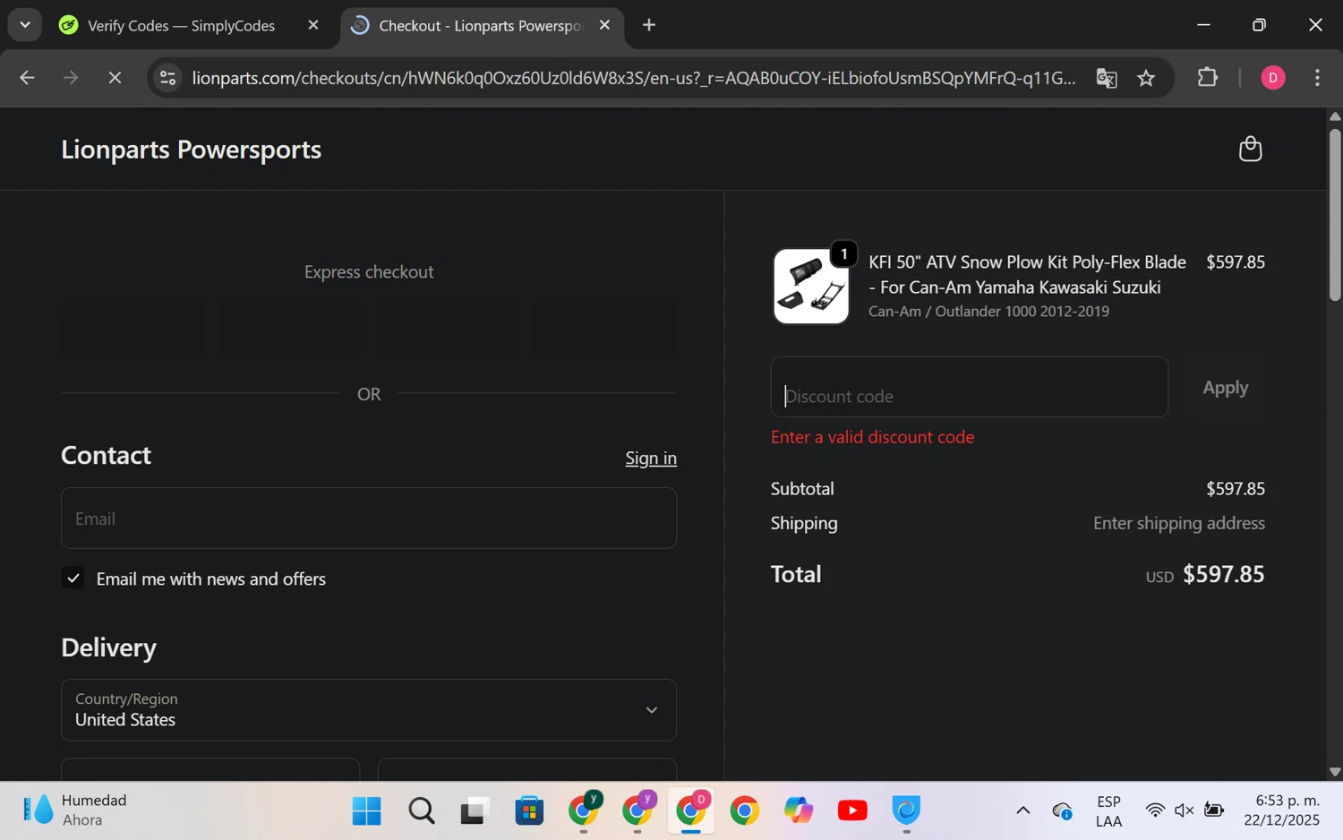Screen dimensions: 1343x840
Task: Click the scrollbar down arrow
Action: click(1335, 771)
